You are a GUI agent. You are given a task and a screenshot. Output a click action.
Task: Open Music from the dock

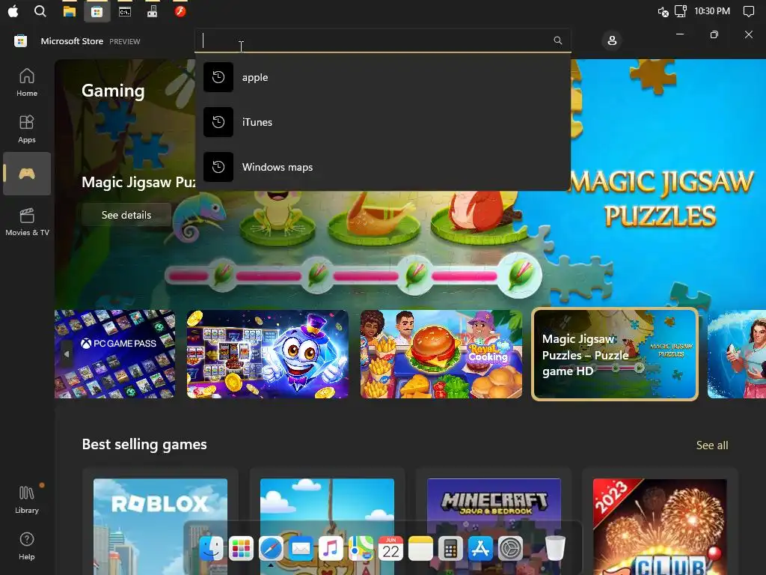pos(331,548)
